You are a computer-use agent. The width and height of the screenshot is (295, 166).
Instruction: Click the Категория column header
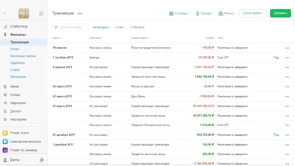click(x=96, y=38)
